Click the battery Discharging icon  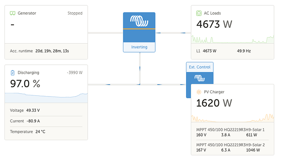coord(13,73)
